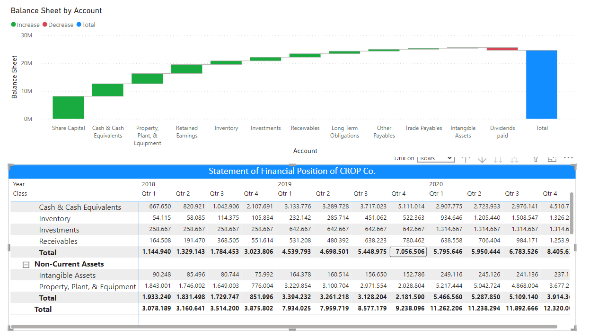Image resolution: width=589 pixels, height=336 pixels.
Task: Select the 2020 year column header
Action: coord(436,184)
